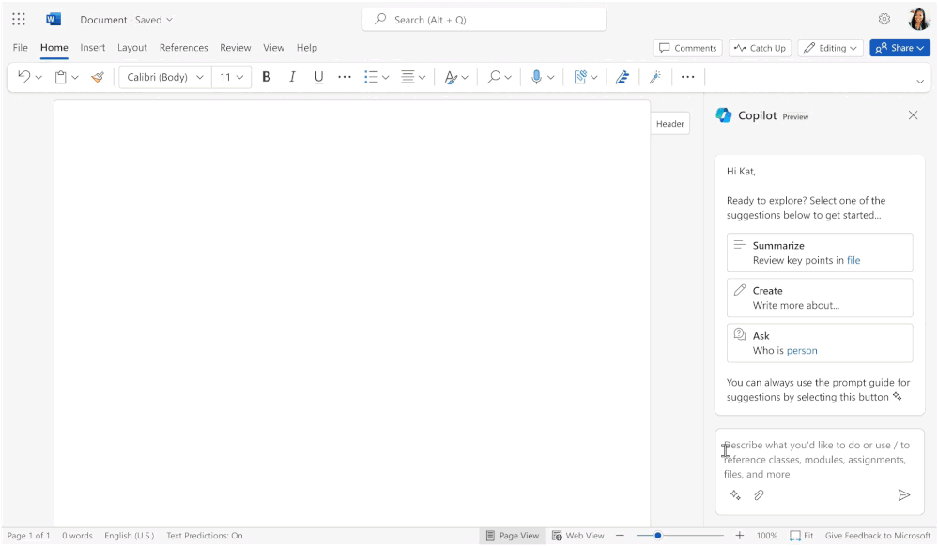Start dictation with the microphone icon
Screen dimensions: 938x546
pos(536,77)
